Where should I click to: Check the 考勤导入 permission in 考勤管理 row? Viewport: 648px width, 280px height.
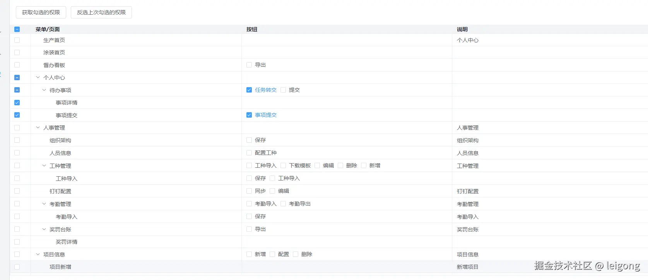249,204
